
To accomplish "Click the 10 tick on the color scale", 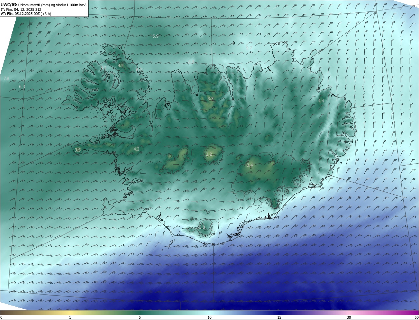I will click(x=209, y=318).
